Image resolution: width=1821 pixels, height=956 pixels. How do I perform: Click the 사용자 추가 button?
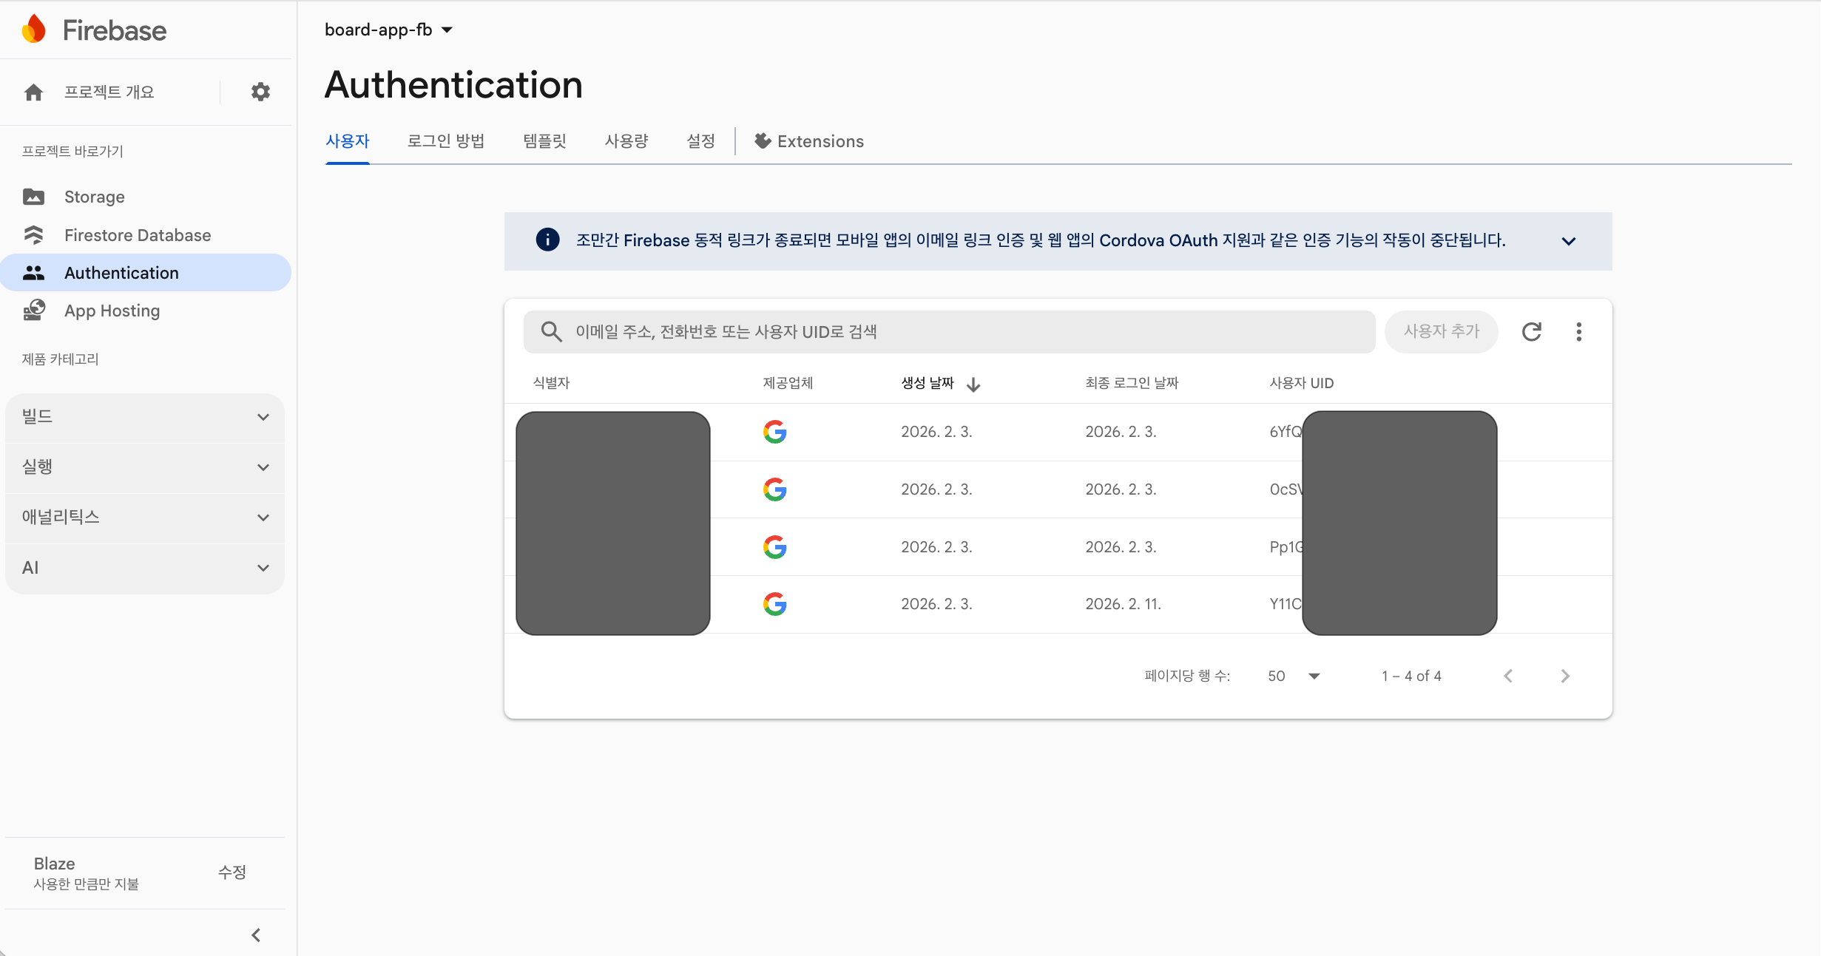(1441, 331)
